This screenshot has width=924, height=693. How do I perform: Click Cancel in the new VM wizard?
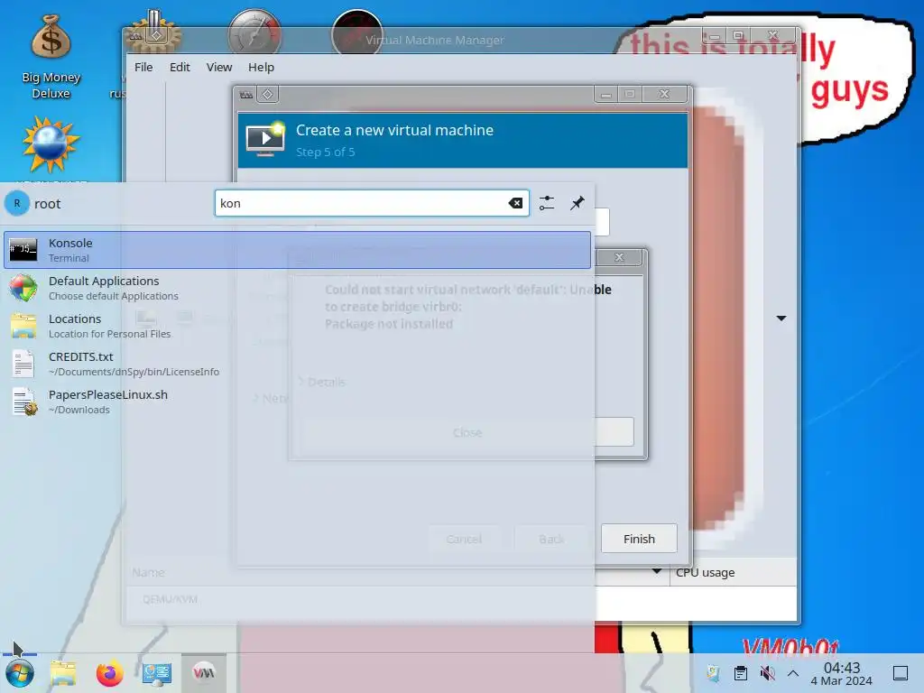click(464, 539)
